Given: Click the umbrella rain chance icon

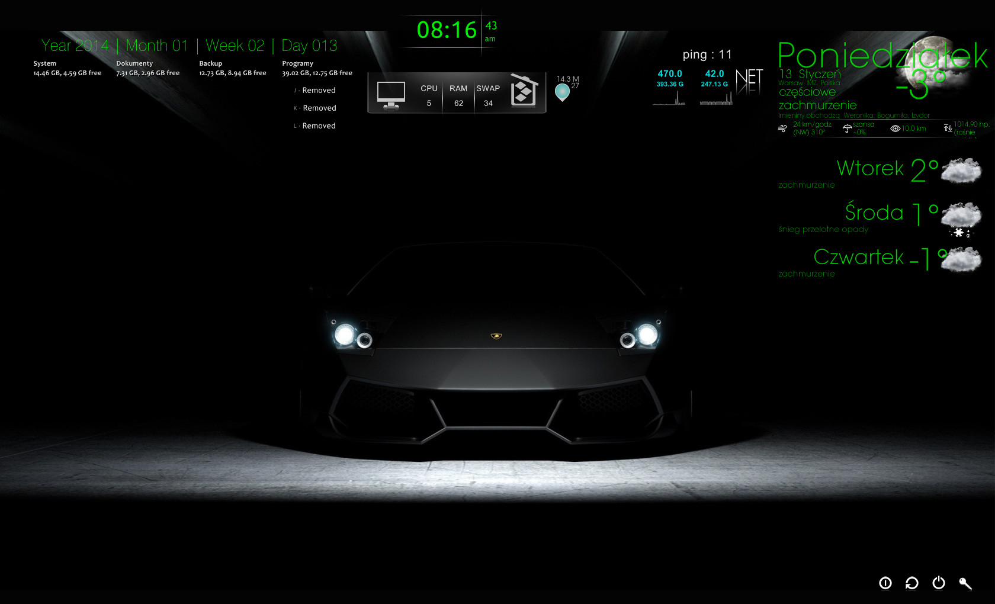Looking at the screenshot, I should (x=848, y=128).
